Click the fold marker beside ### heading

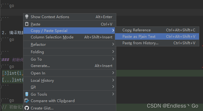pyautogui.click(x=1, y=60)
